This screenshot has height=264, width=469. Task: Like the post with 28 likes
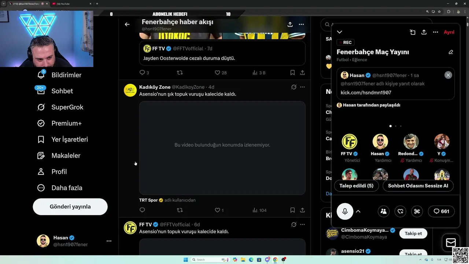tap(217, 73)
